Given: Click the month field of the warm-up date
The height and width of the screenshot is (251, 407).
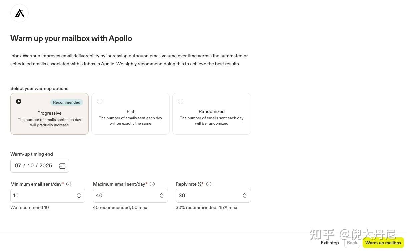Looking at the screenshot, I should pyautogui.click(x=18, y=165).
